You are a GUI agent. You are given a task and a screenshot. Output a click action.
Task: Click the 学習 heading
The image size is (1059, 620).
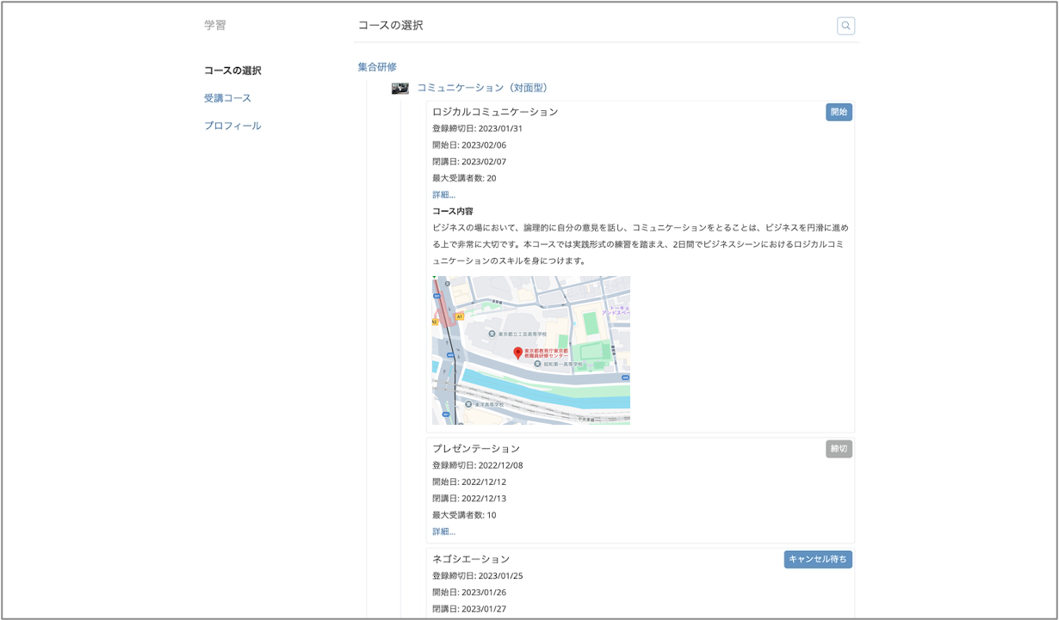click(215, 26)
